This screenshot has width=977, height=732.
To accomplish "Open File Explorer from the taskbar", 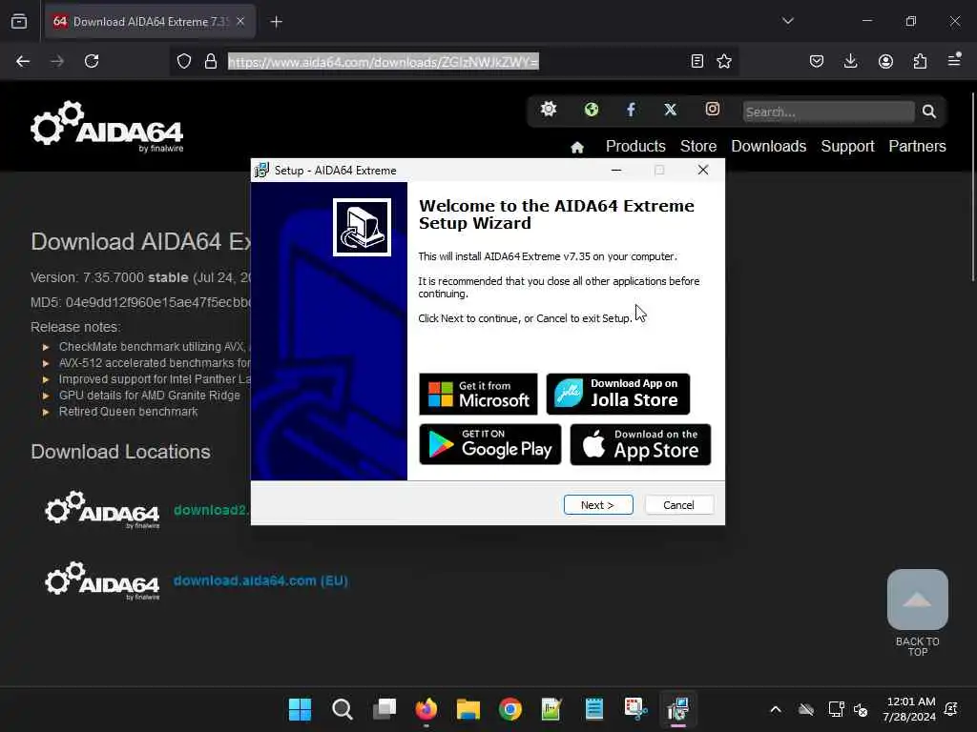I will point(468,709).
